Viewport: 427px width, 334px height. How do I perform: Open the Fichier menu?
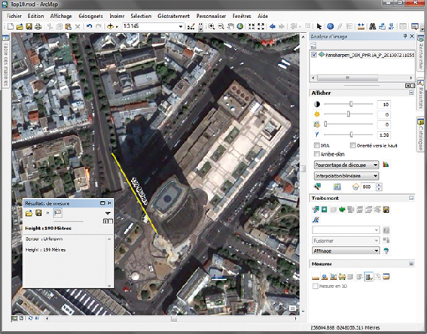(14, 16)
